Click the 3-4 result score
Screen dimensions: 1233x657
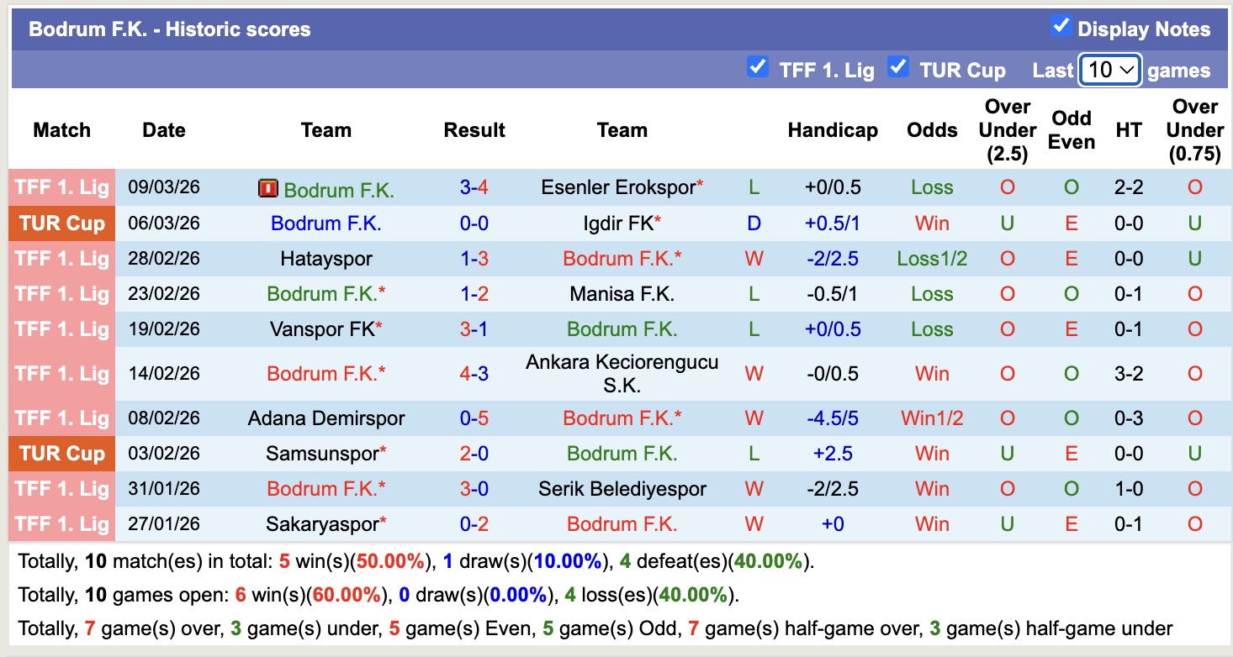(x=474, y=187)
